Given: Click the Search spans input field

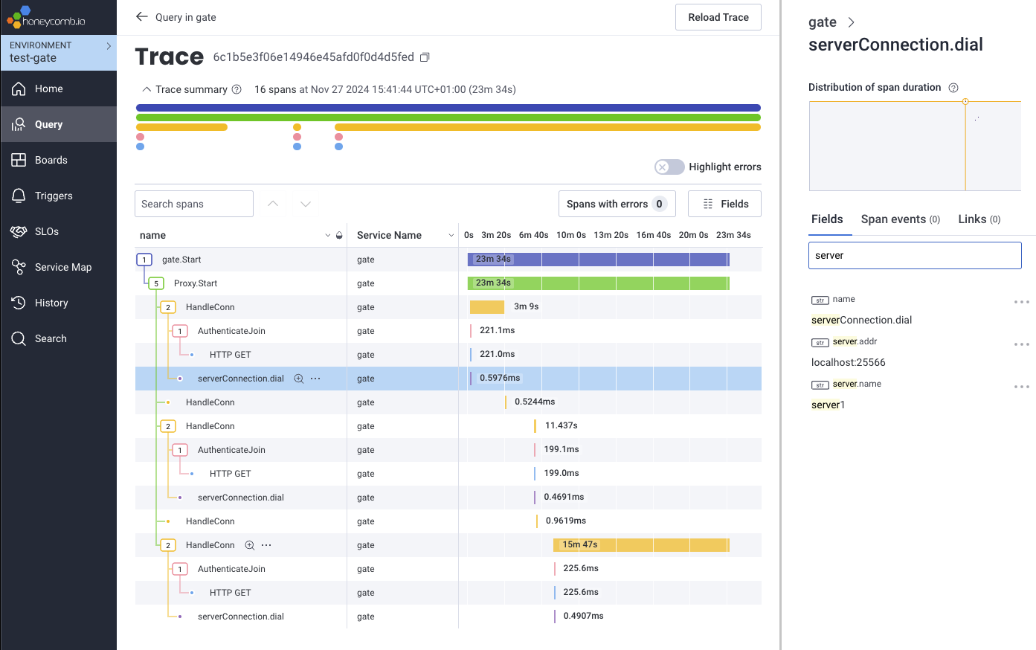Looking at the screenshot, I should pyautogui.click(x=193, y=204).
